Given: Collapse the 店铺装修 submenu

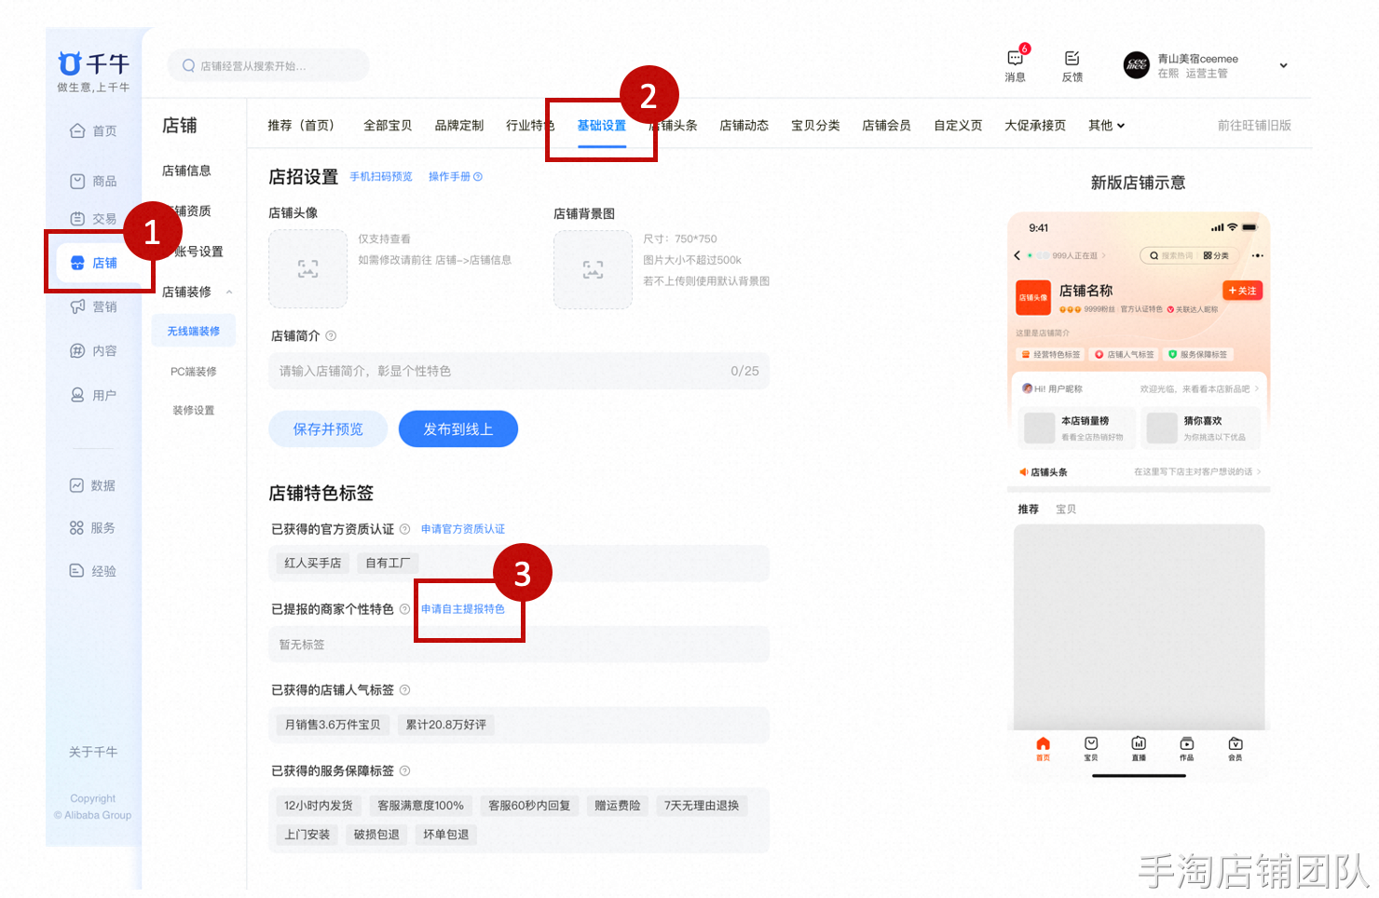Looking at the screenshot, I should click(x=229, y=293).
